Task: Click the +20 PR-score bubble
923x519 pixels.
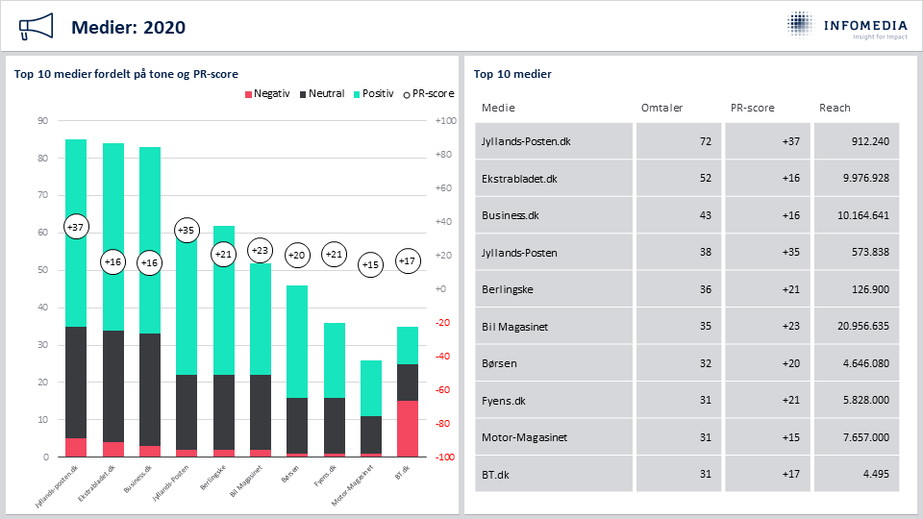Action: click(x=297, y=256)
